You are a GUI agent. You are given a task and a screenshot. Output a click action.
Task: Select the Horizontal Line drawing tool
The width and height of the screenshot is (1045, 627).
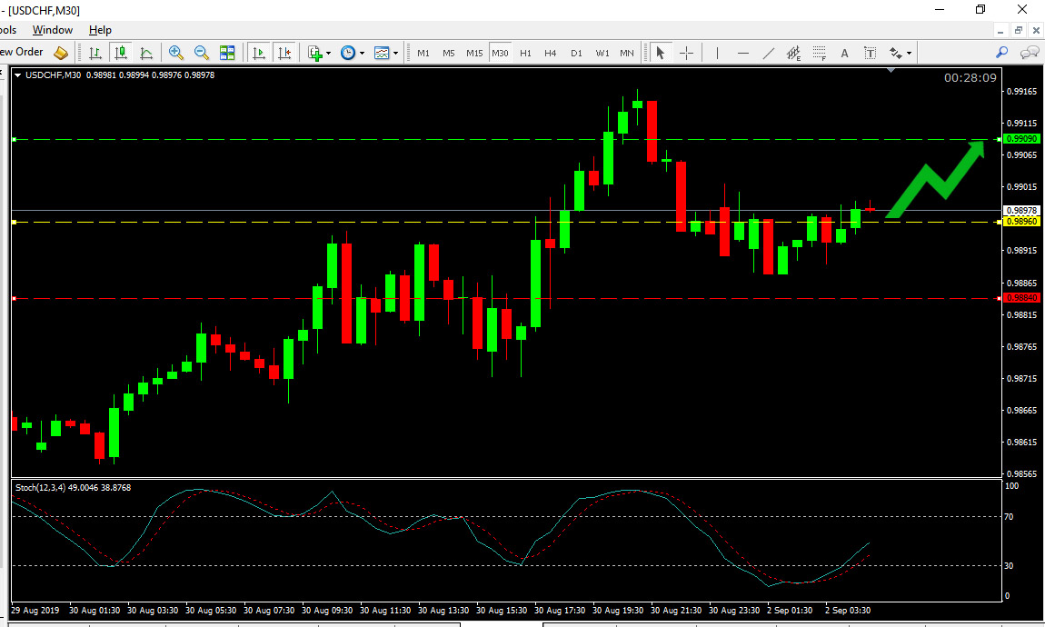pyautogui.click(x=743, y=53)
